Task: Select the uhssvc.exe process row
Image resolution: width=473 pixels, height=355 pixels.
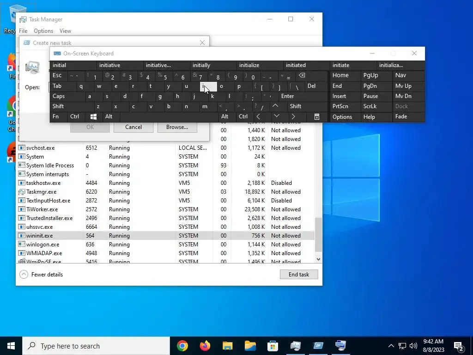Action: tap(165, 227)
